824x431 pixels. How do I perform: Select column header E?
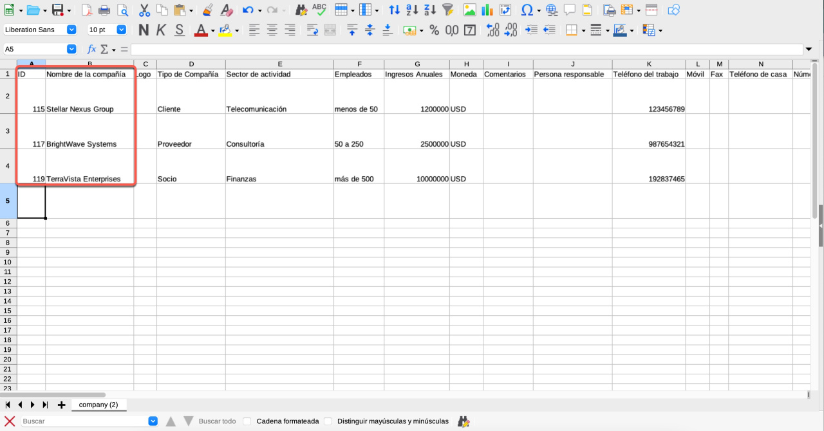coord(279,64)
